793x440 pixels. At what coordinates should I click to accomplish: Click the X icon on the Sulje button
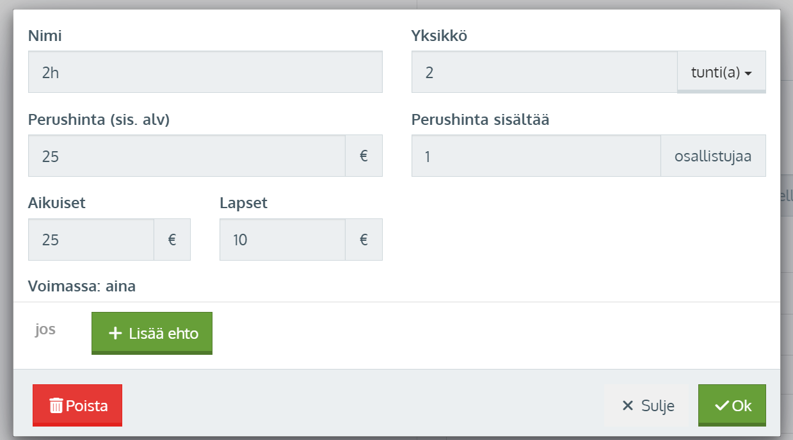click(x=628, y=405)
